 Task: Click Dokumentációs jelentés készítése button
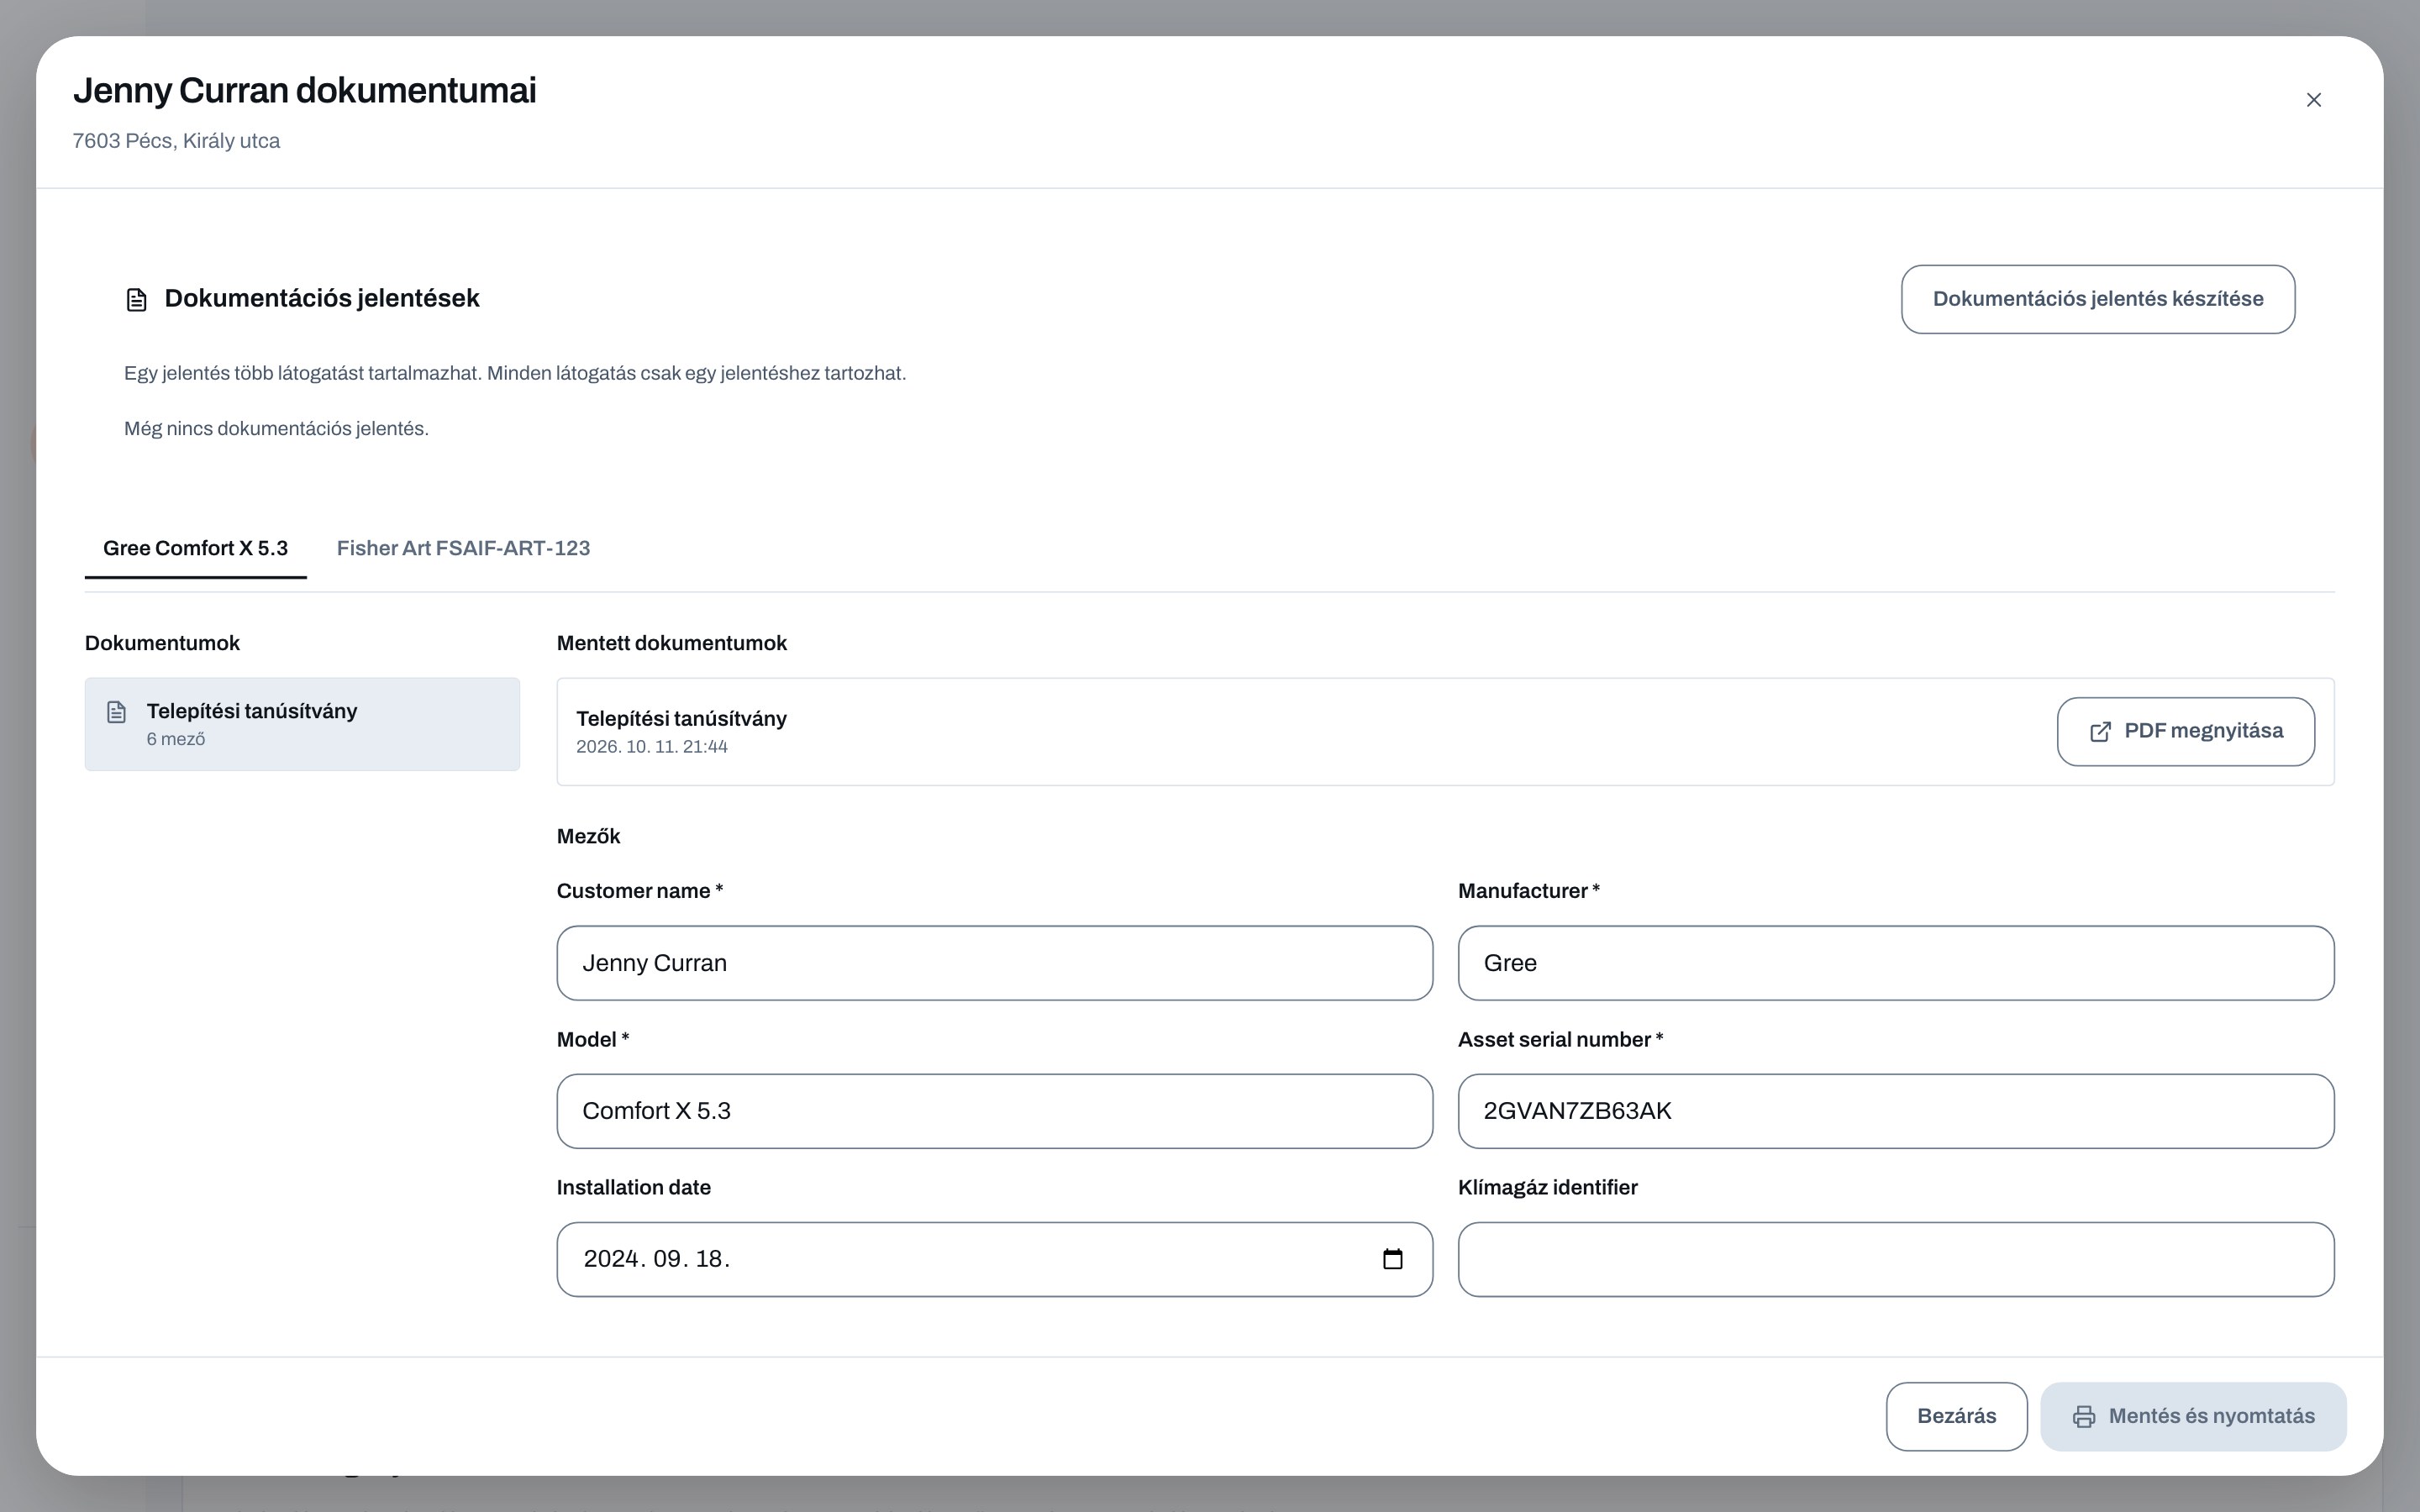tap(2097, 299)
